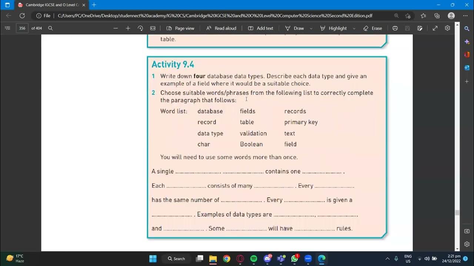Activate the Draw tool

tap(294, 28)
